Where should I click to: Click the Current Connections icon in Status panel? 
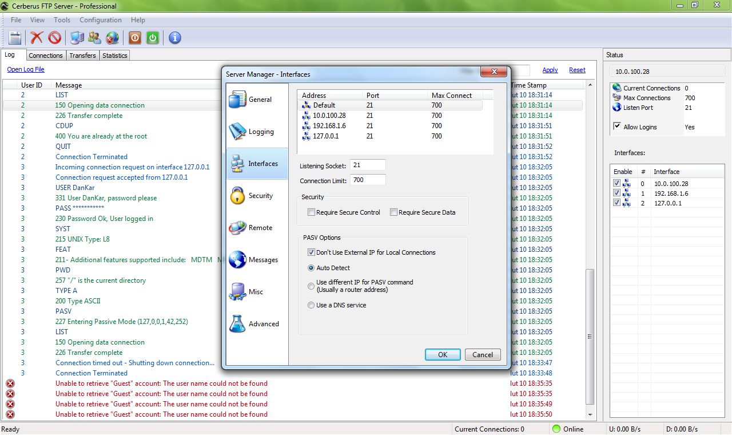[616, 88]
